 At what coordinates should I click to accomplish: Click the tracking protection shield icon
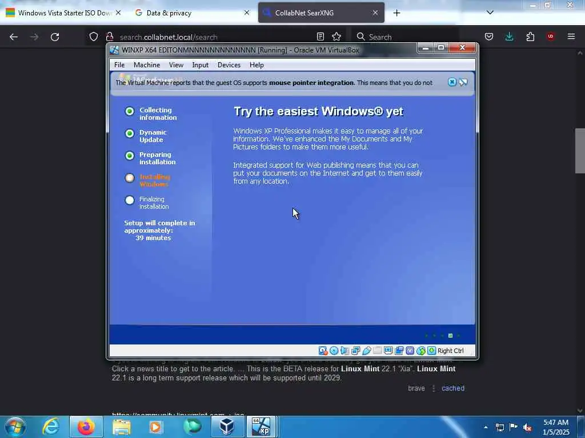(x=94, y=36)
